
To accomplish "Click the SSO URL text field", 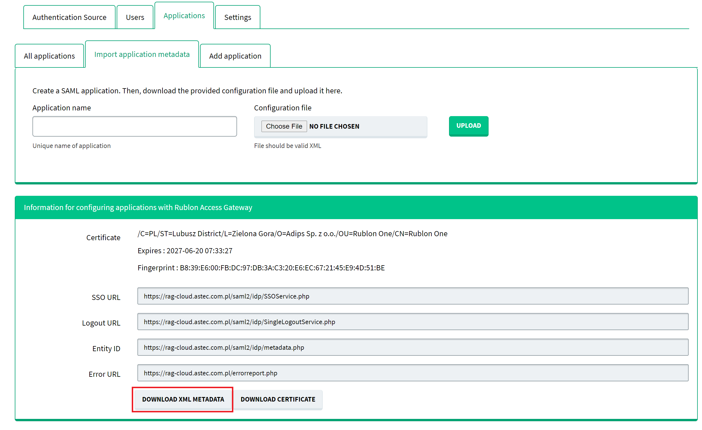I will [x=413, y=296].
